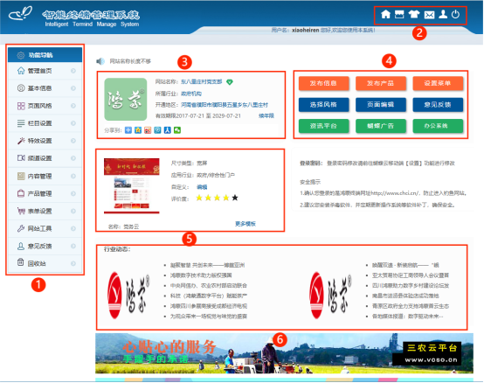Open the 栏目设置 menu item
Screen dimensions: 484x383
pyautogui.click(x=45, y=123)
